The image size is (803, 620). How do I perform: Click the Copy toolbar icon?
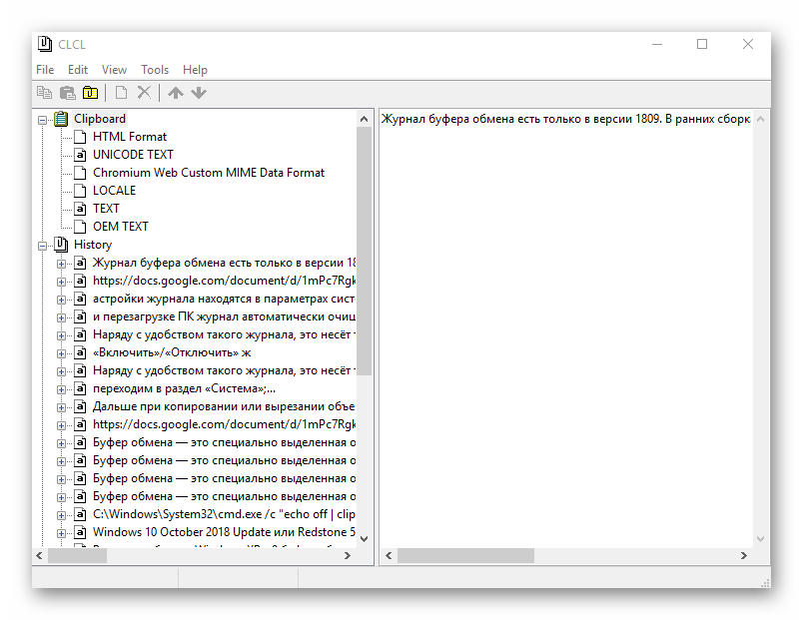(x=44, y=93)
